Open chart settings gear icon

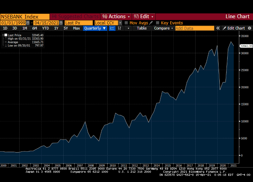[x=250, y=28]
